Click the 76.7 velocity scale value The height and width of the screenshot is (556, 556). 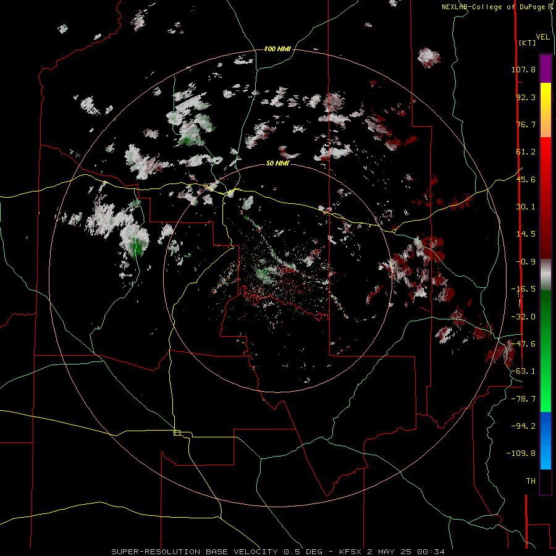pyautogui.click(x=526, y=124)
